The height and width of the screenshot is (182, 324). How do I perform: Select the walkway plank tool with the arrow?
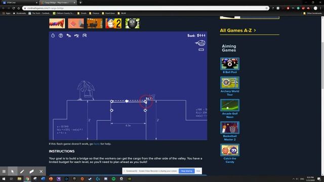(200, 43)
